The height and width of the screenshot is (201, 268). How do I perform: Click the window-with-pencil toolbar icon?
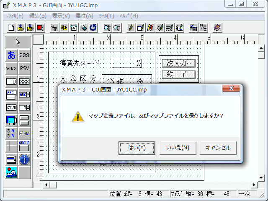pyautogui.click(x=141, y=28)
